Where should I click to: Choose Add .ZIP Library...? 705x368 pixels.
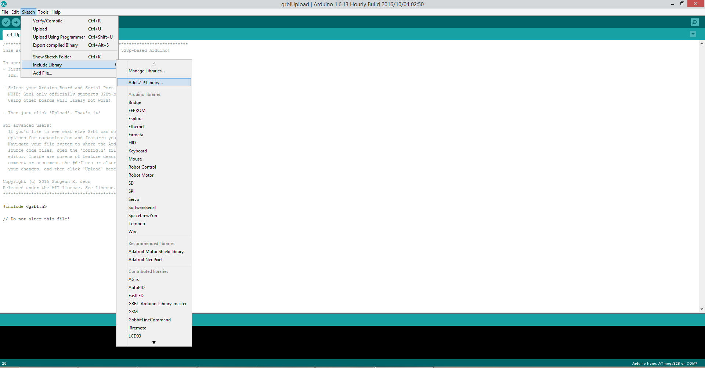pyautogui.click(x=154, y=83)
